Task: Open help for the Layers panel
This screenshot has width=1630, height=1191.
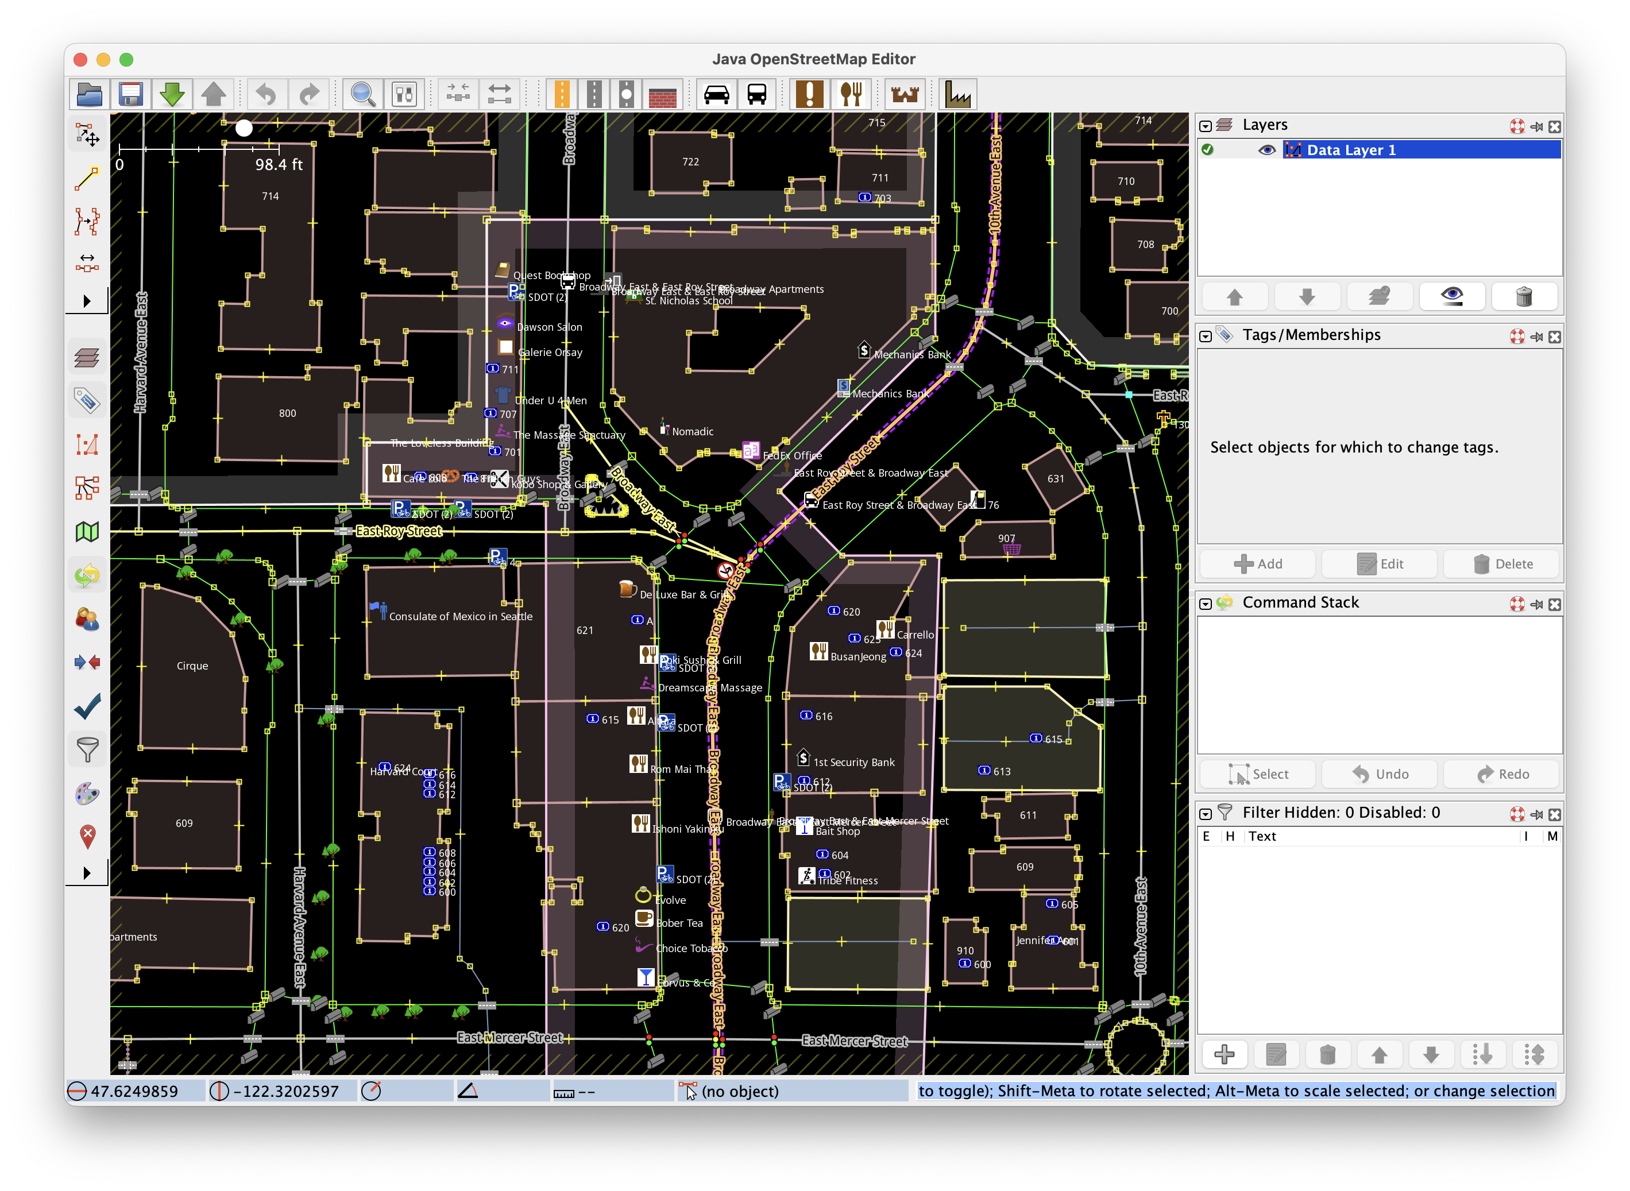Action: (1516, 126)
